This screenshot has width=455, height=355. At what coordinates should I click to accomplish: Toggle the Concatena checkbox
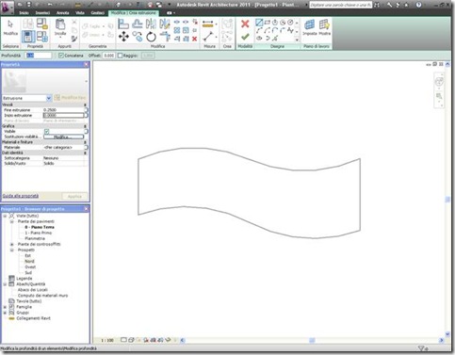pos(61,56)
